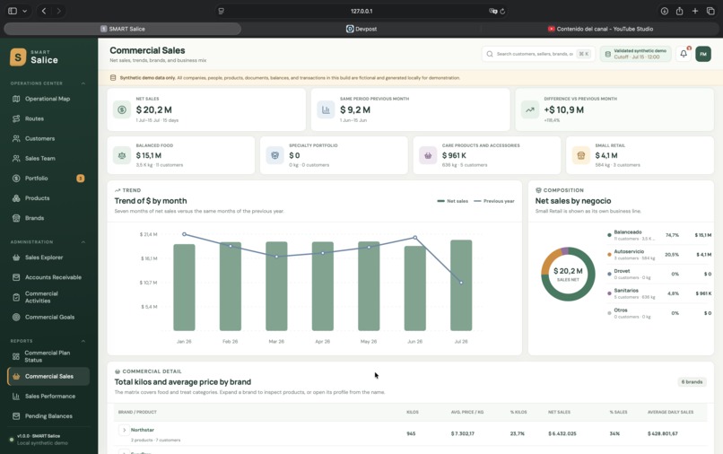Screen dimensions: 723x454
Task: Open Accounts Receivable label
Action: (x=53, y=277)
